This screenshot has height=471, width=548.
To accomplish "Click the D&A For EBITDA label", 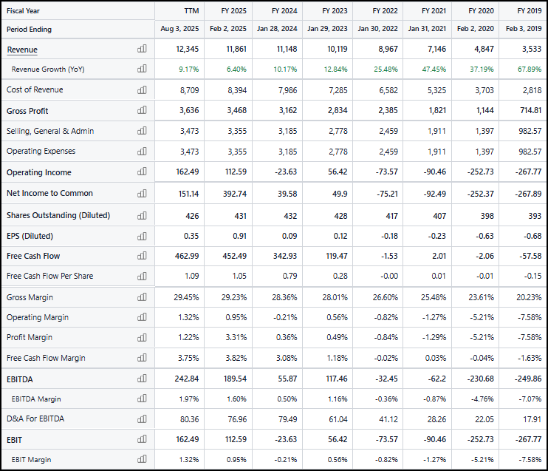I will pos(35,419).
